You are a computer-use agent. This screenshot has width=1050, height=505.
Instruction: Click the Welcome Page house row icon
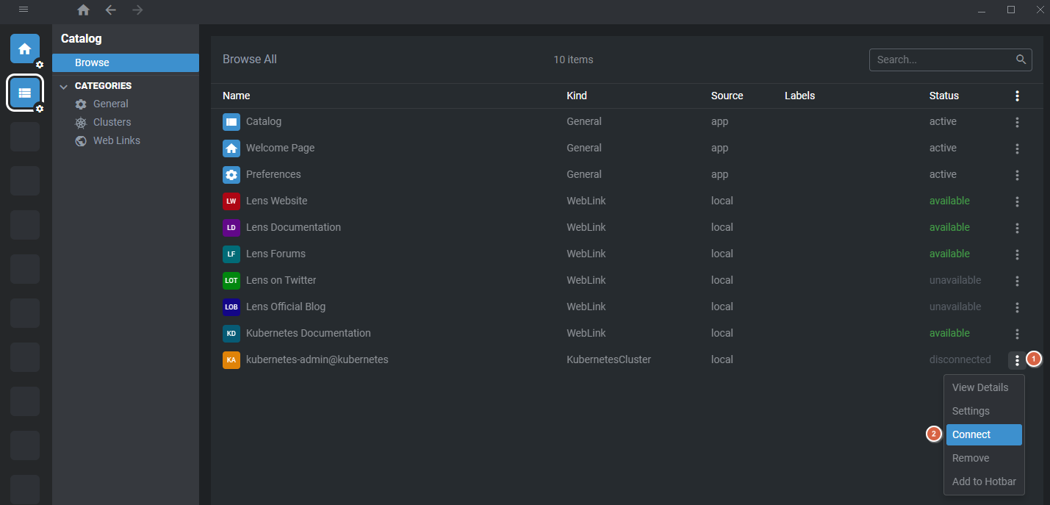tap(231, 148)
